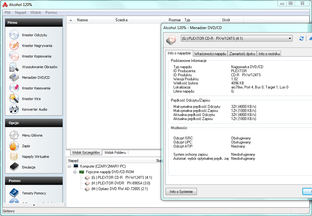Click 'Odczyt ATIP:' label
This screenshot has height=216, width=312.
[x=183, y=146]
